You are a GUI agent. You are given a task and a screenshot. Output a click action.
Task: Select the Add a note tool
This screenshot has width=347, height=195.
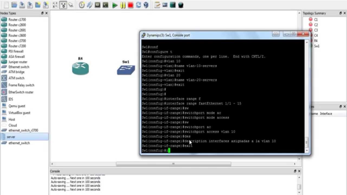pos(157,5)
